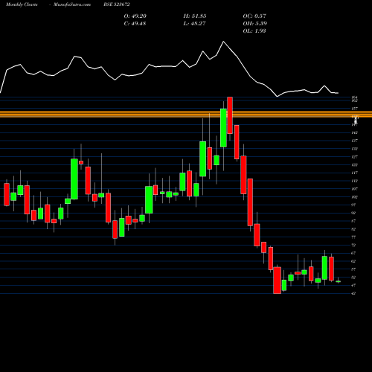The width and height of the screenshot is (372, 372).
Task: Click the BSE 523672 stock code
Action: pyautogui.click(x=117, y=4)
